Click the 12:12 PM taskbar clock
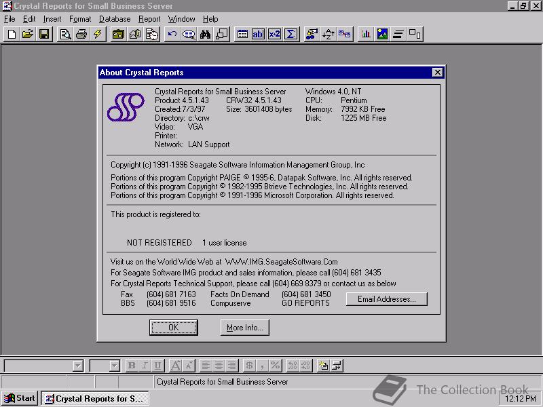The image size is (543, 407). (x=520, y=399)
